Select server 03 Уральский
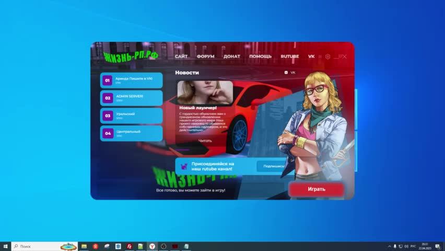 132,116
